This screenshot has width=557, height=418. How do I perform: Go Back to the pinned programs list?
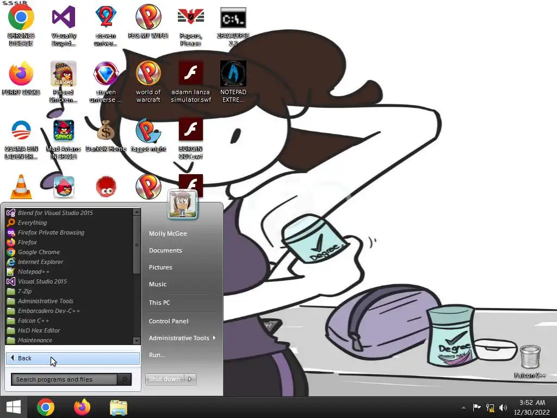(x=72, y=358)
